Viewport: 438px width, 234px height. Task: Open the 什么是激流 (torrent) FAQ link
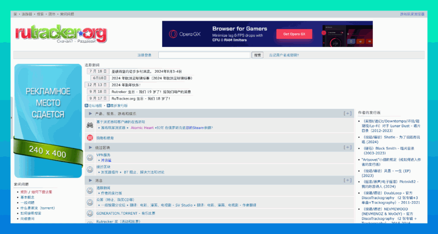[37, 208]
